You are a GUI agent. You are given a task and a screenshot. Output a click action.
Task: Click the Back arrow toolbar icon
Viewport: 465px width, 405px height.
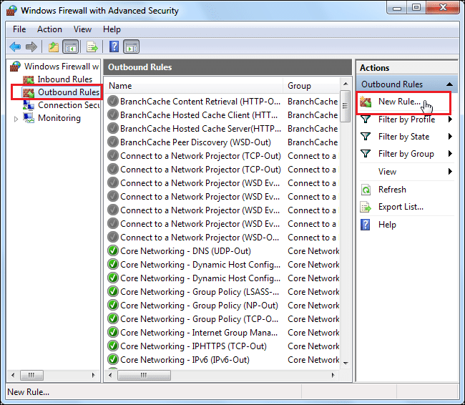tap(15, 47)
